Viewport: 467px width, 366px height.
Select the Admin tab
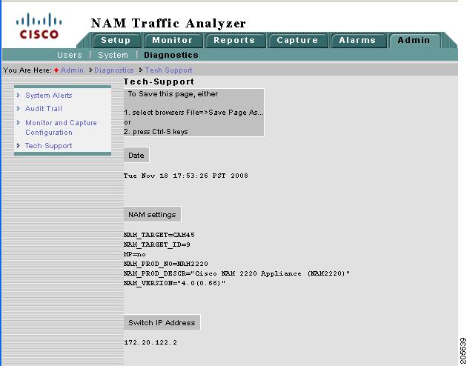[x=414, y=41]
